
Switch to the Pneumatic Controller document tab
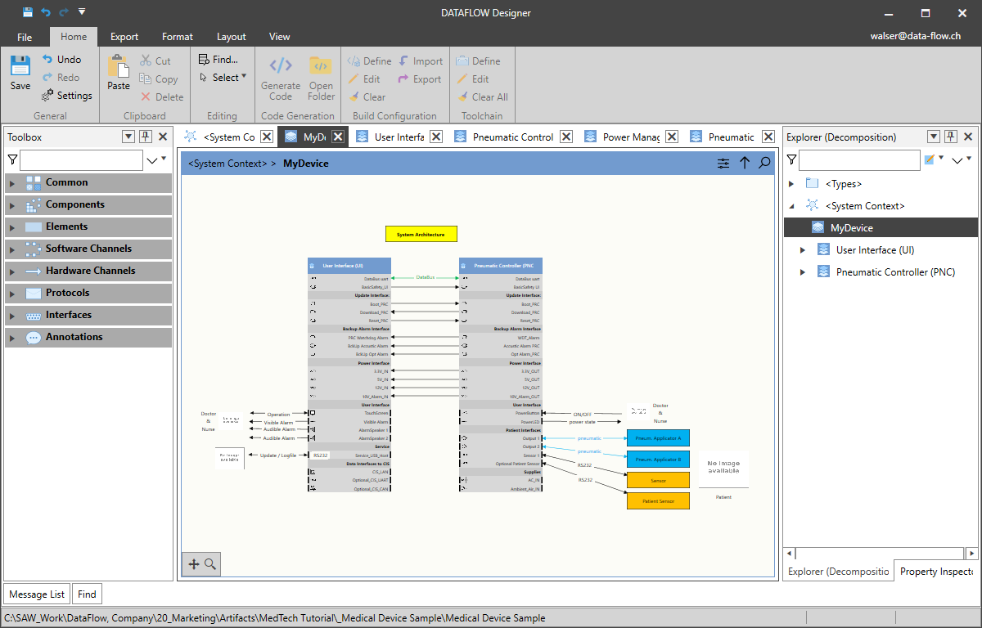tap(513, 137)
